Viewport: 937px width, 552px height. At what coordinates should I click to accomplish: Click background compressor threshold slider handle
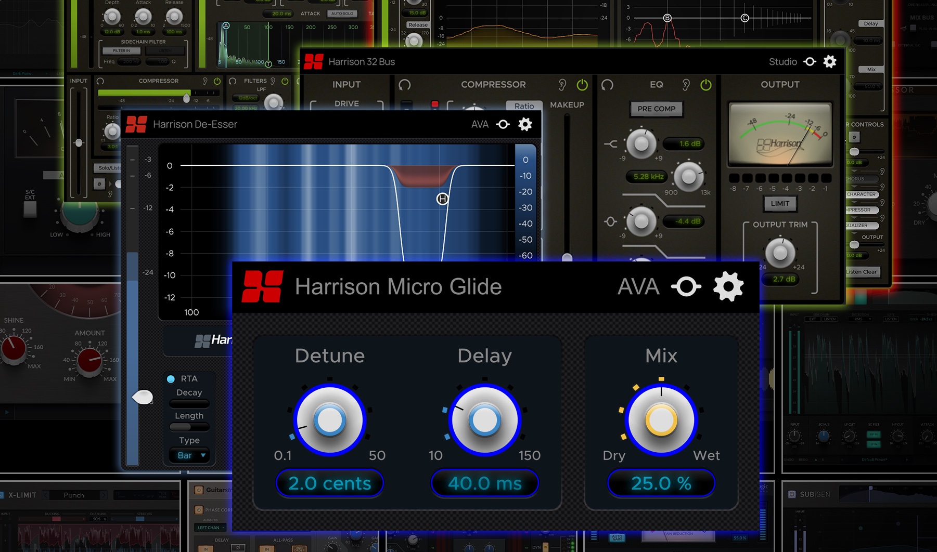(x=186, y=97)
